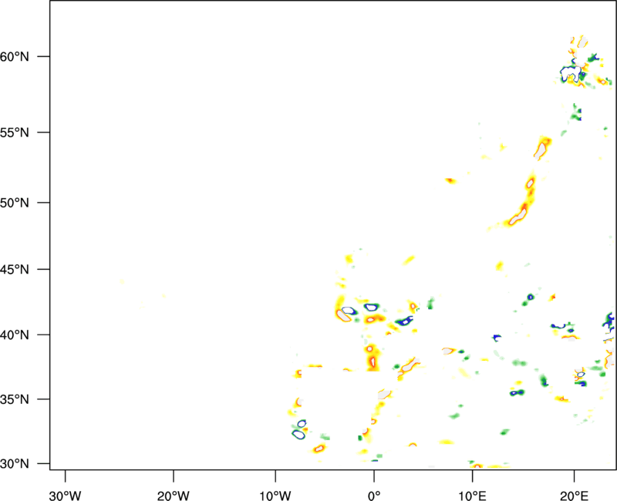Click the 30°W longitude label
Screen dimensions: 617x501
pyautogui.click(x=66, y=496)
